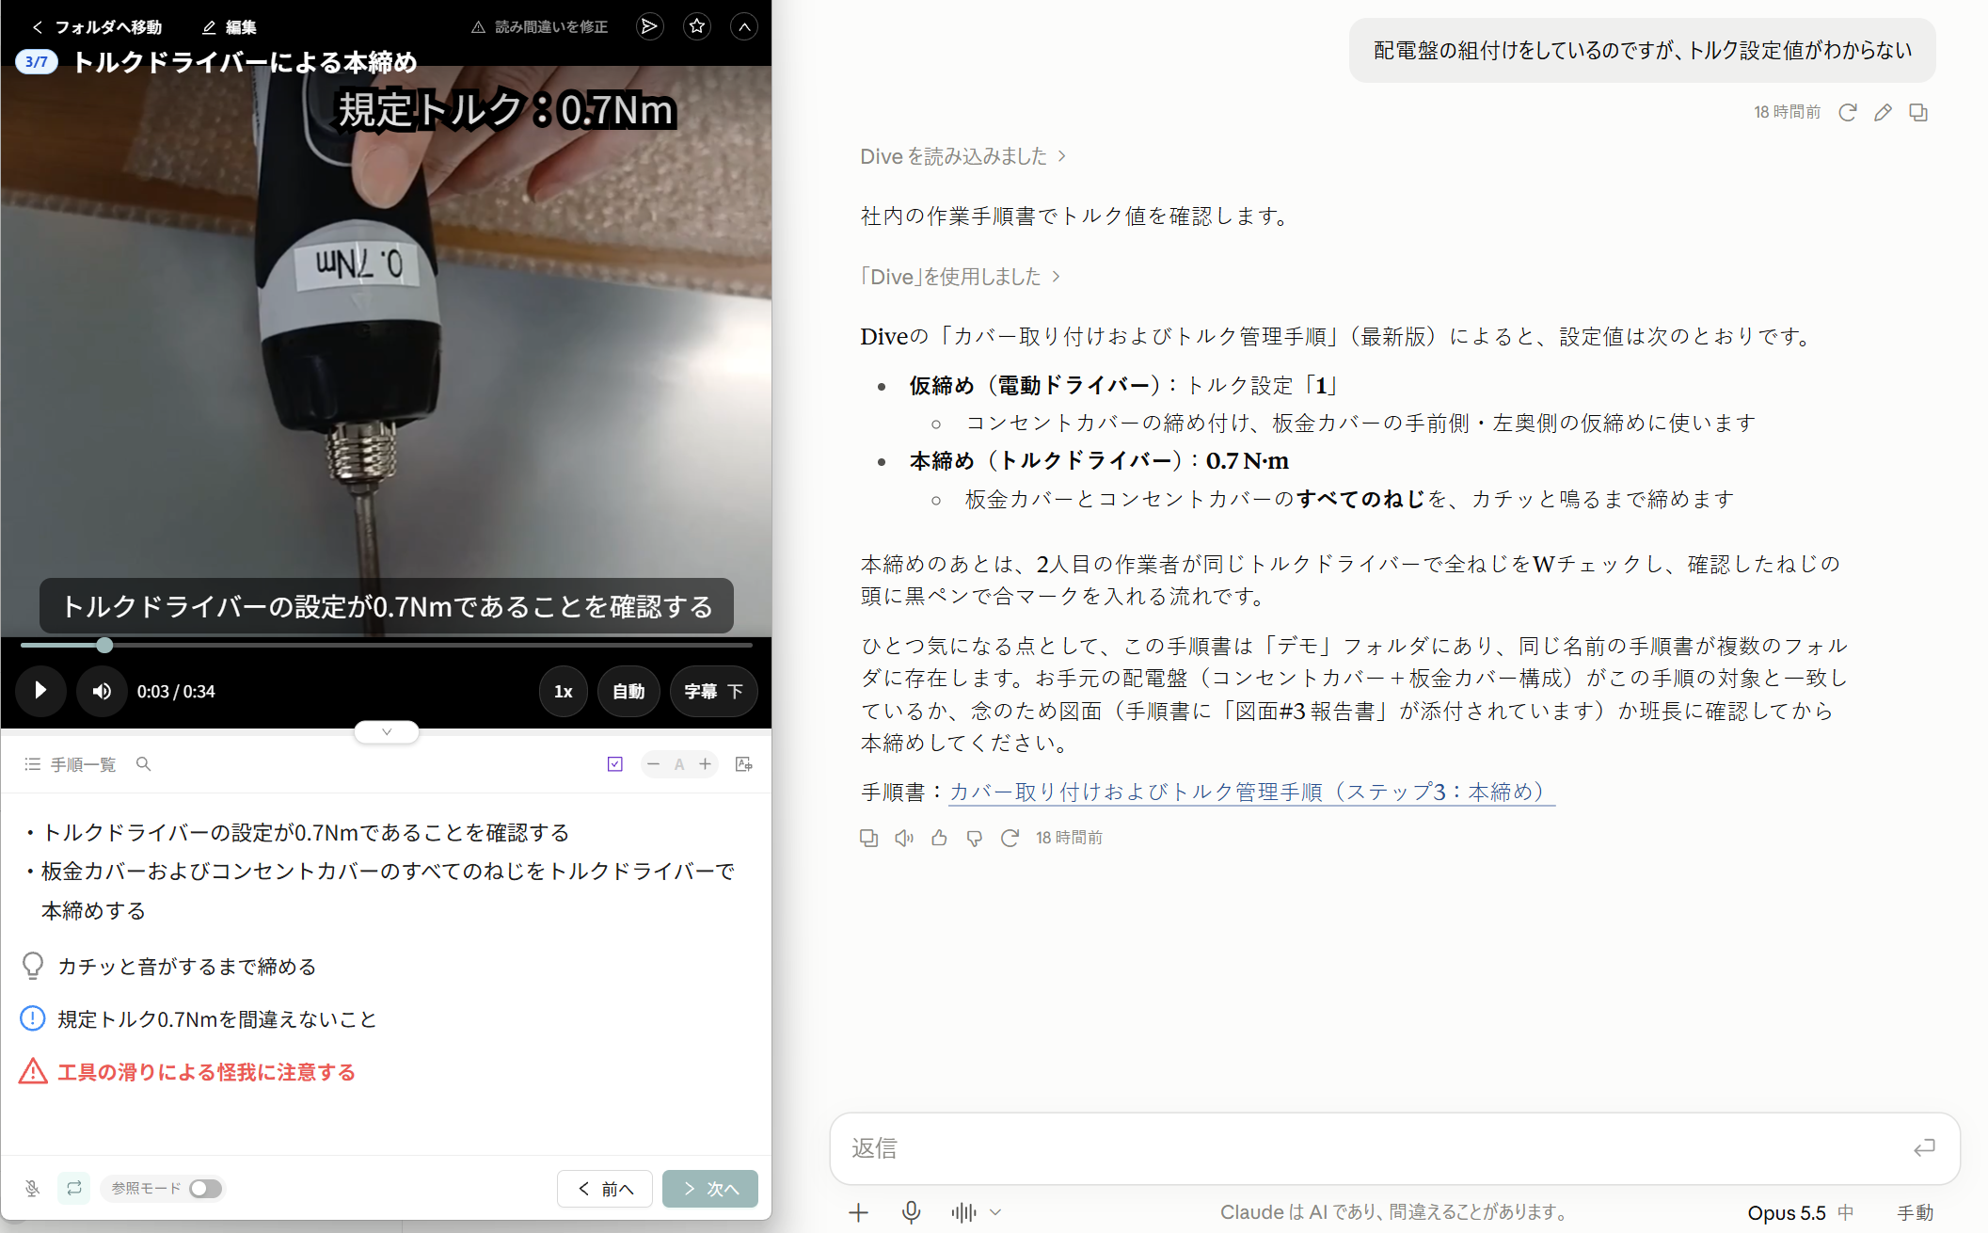1988x1233 pixels.
Task: Click the lightbulb hint icon
Action: click(33, 966)
